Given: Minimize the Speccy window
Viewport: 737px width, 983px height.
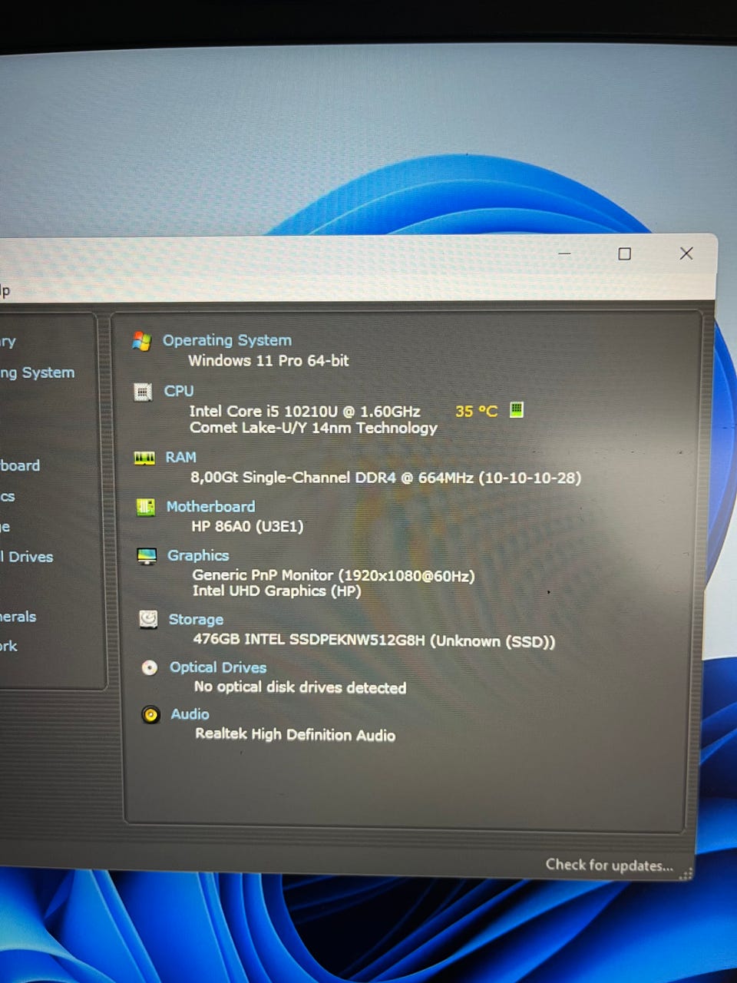Looking at the screenshot, I should coord(564,253).
